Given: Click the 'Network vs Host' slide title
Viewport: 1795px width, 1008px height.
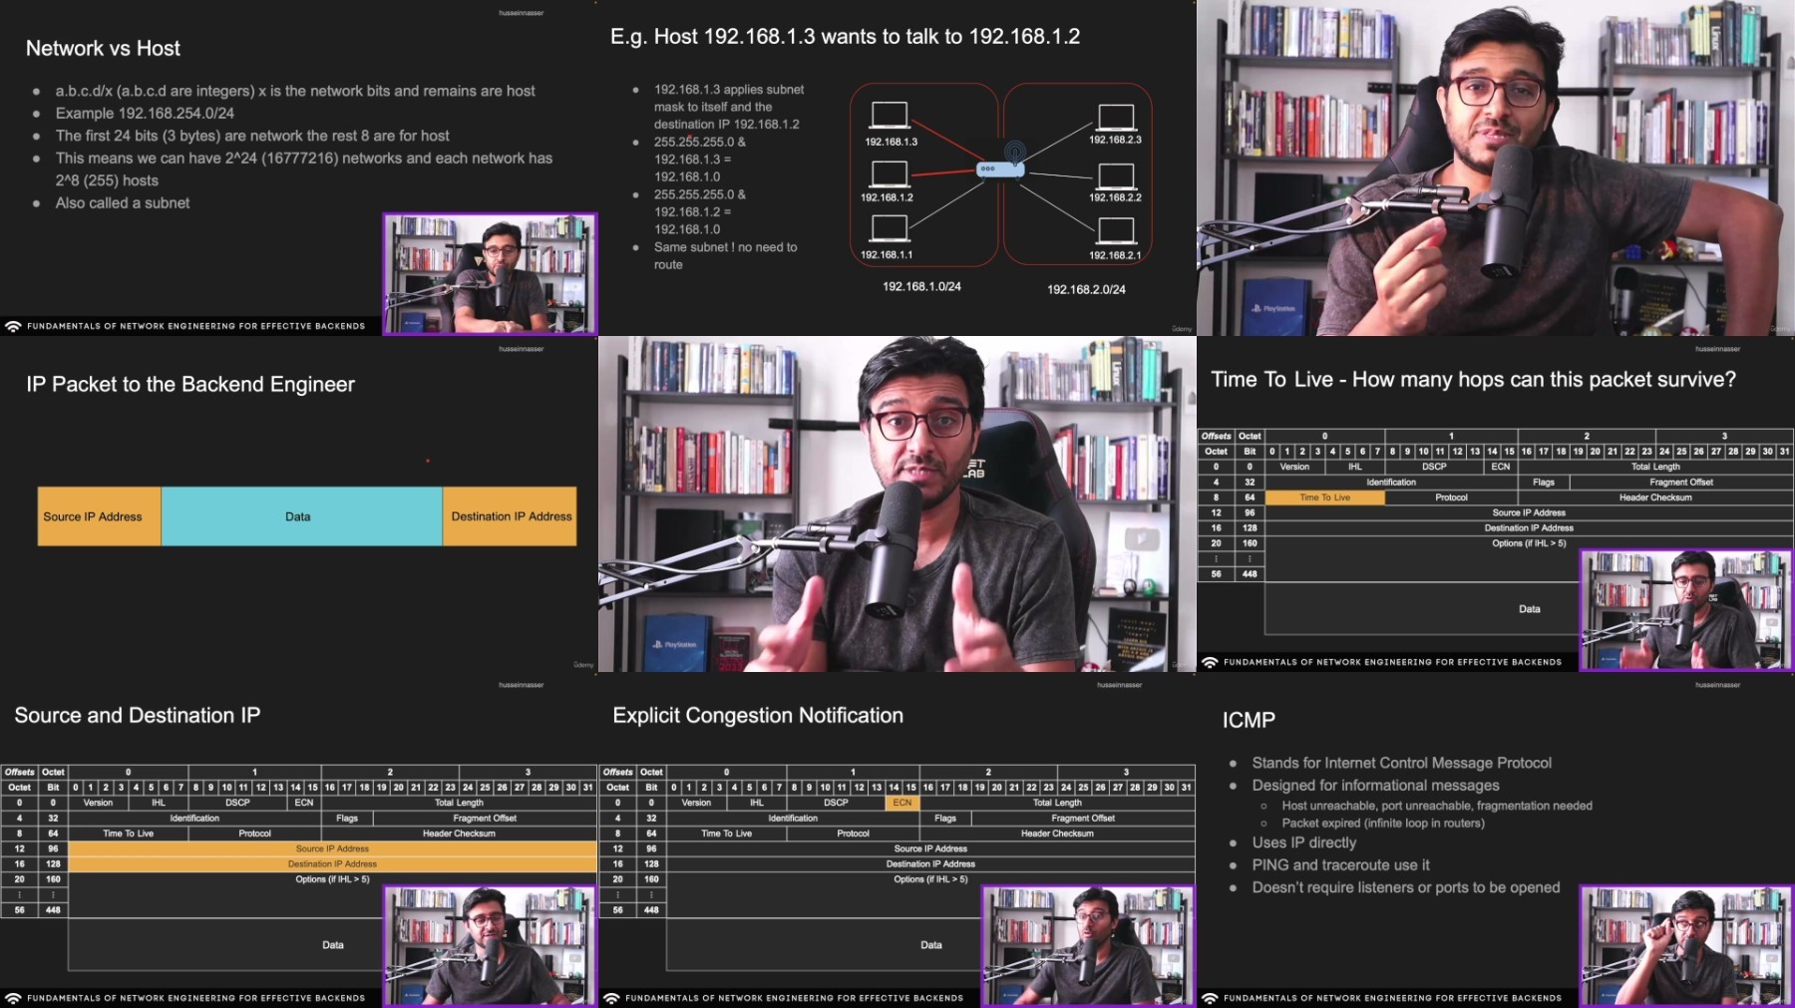Looking at the screenshot, I should (x=103, y=48).
